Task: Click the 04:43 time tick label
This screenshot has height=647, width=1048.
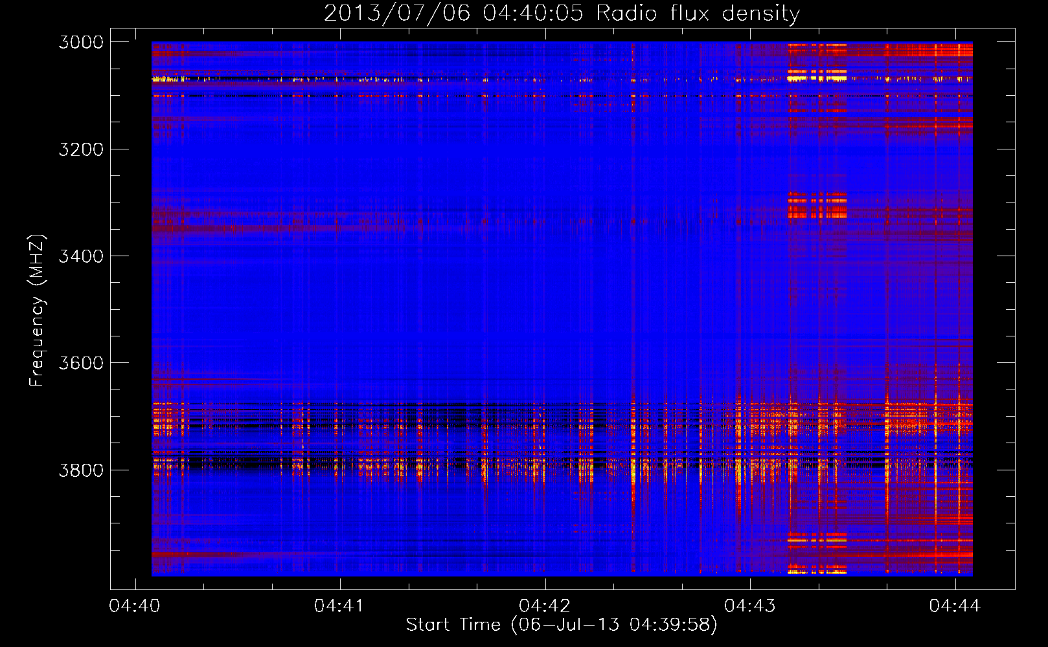Action: coord(749,606)
